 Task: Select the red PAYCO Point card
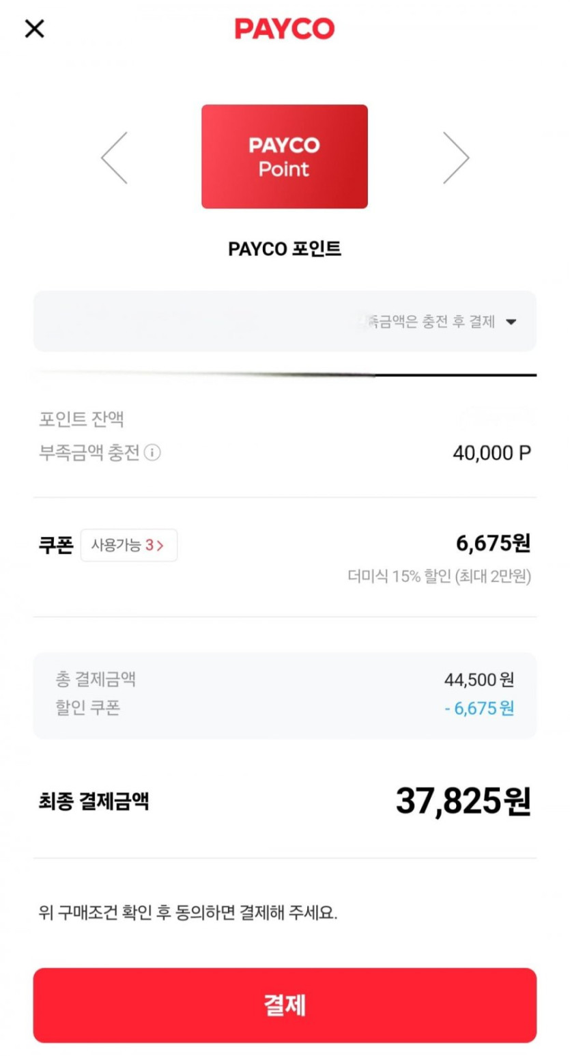[285, 156]
